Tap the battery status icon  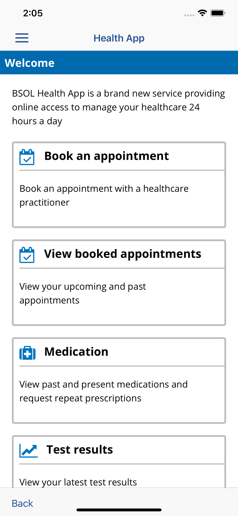(218, 13)
